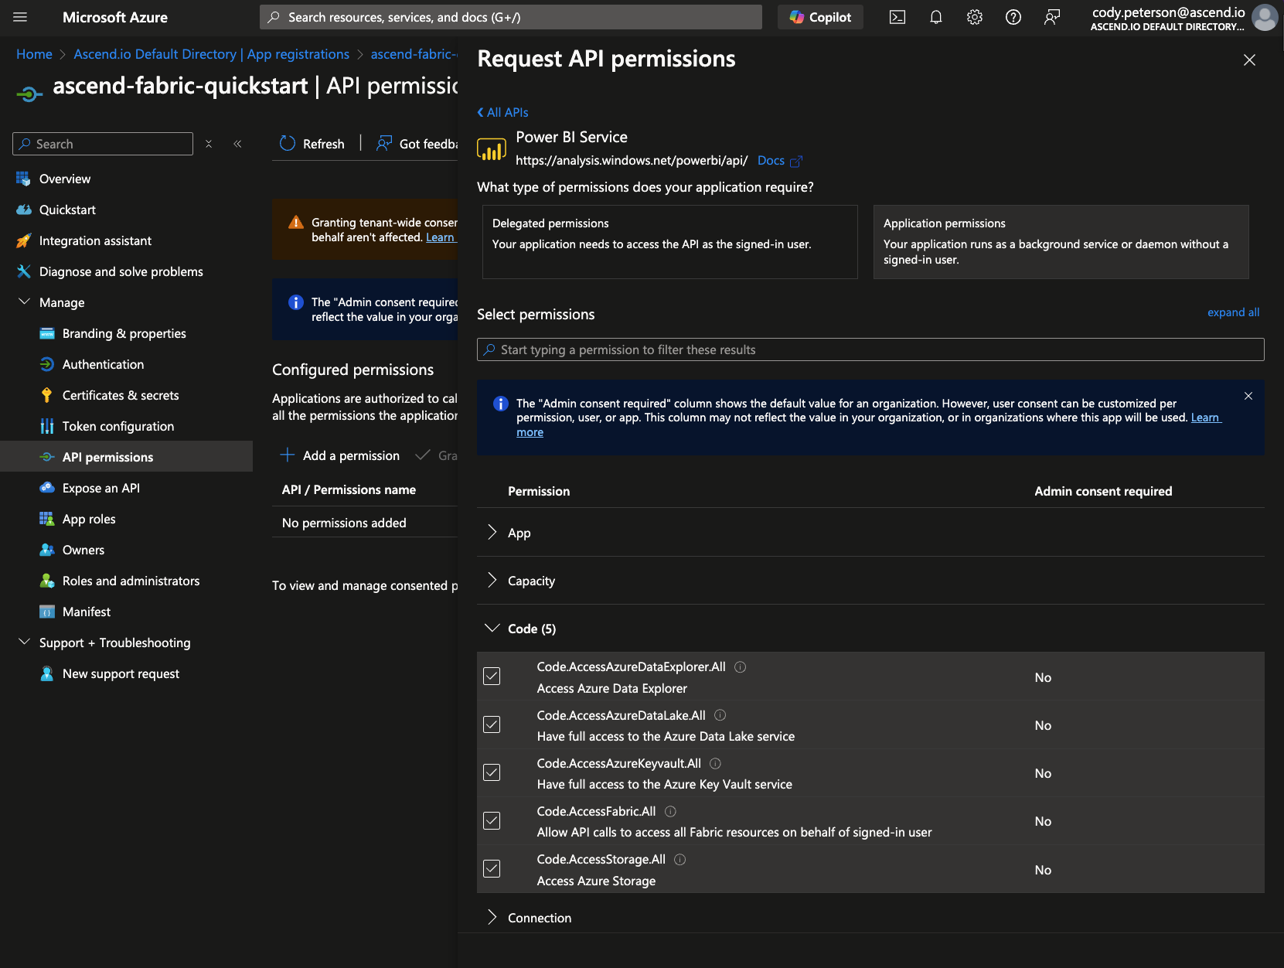The height and width of the screenshot is (968, 1284).
Task: Click Branding & properties icon
Action: click(x=47, y=333)
